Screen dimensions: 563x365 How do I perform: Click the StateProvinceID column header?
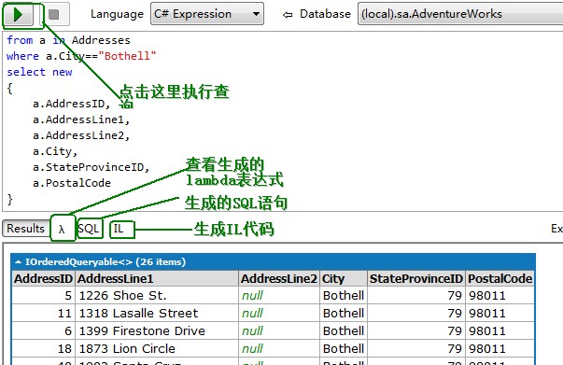[416, 279]
